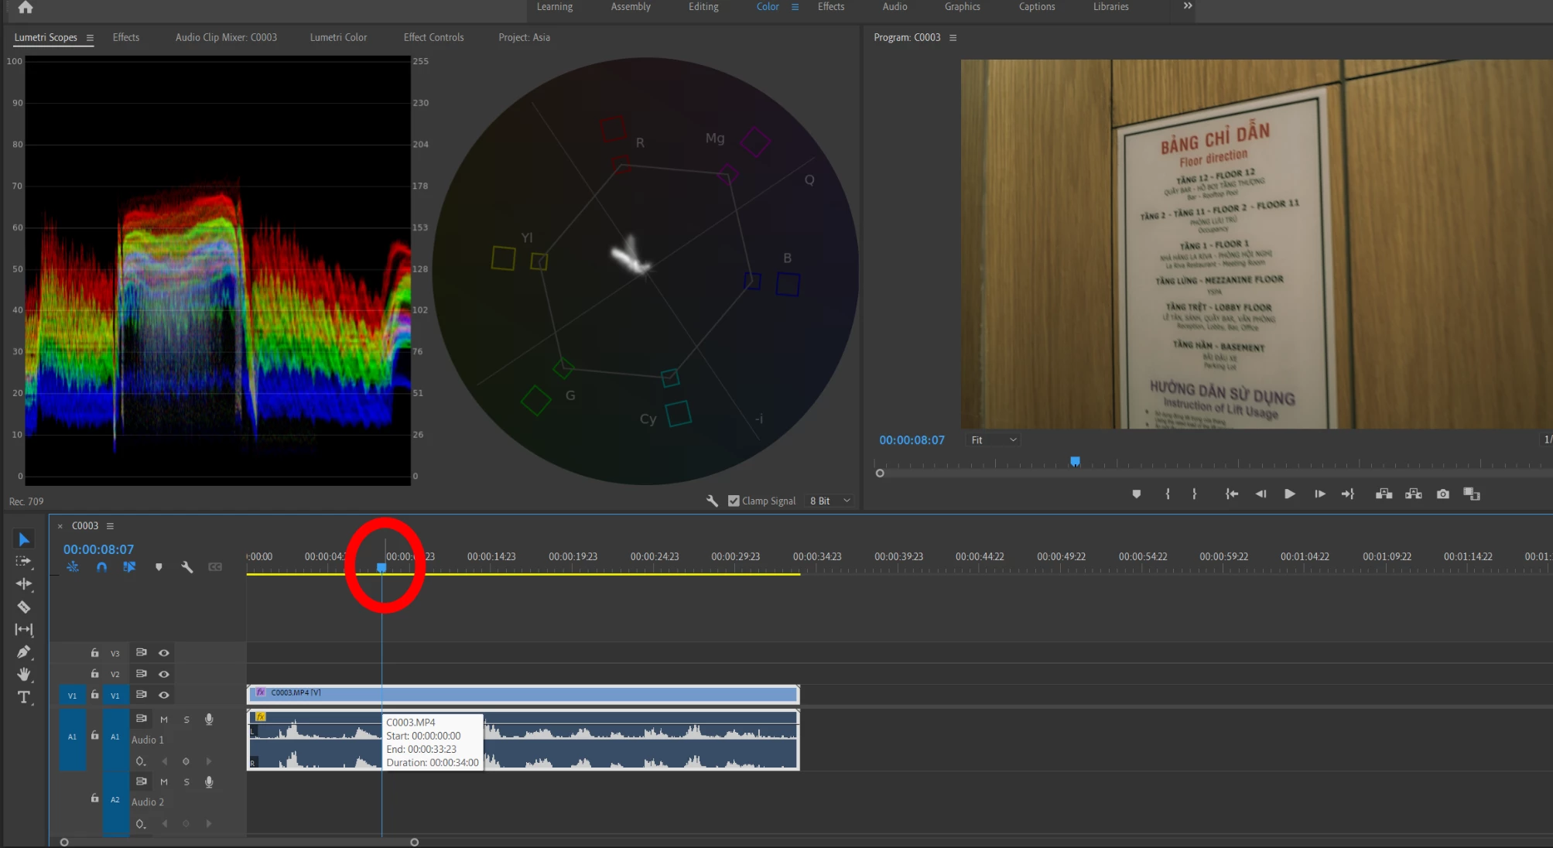Select the Hand tool

click(24, 674)
